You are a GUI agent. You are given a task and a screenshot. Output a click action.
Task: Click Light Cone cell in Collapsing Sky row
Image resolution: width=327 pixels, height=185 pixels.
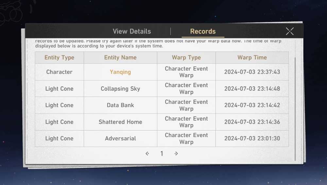click(60, 89)
